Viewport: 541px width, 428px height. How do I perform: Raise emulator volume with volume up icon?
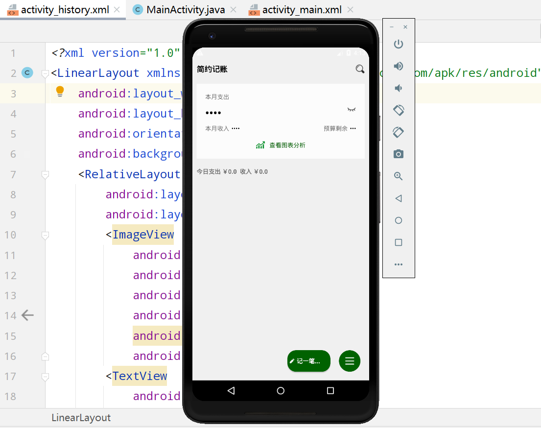pos(399,66)
